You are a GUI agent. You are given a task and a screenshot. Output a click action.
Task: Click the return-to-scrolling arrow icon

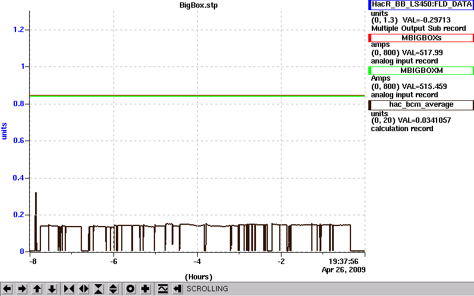(x=178, y=289)
